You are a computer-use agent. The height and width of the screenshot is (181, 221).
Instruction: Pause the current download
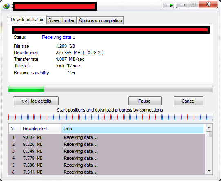coord(145,101)
